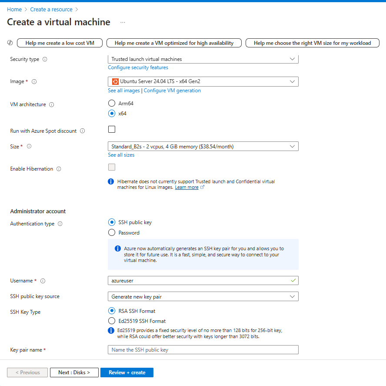Select the Arm64 architecture option
386x386 pixels.
[x=112, y=103]
